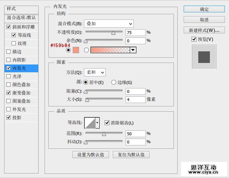Click the 抖动 value field
The height and width of the screenshot is (178, 229).
click(136, 142)
